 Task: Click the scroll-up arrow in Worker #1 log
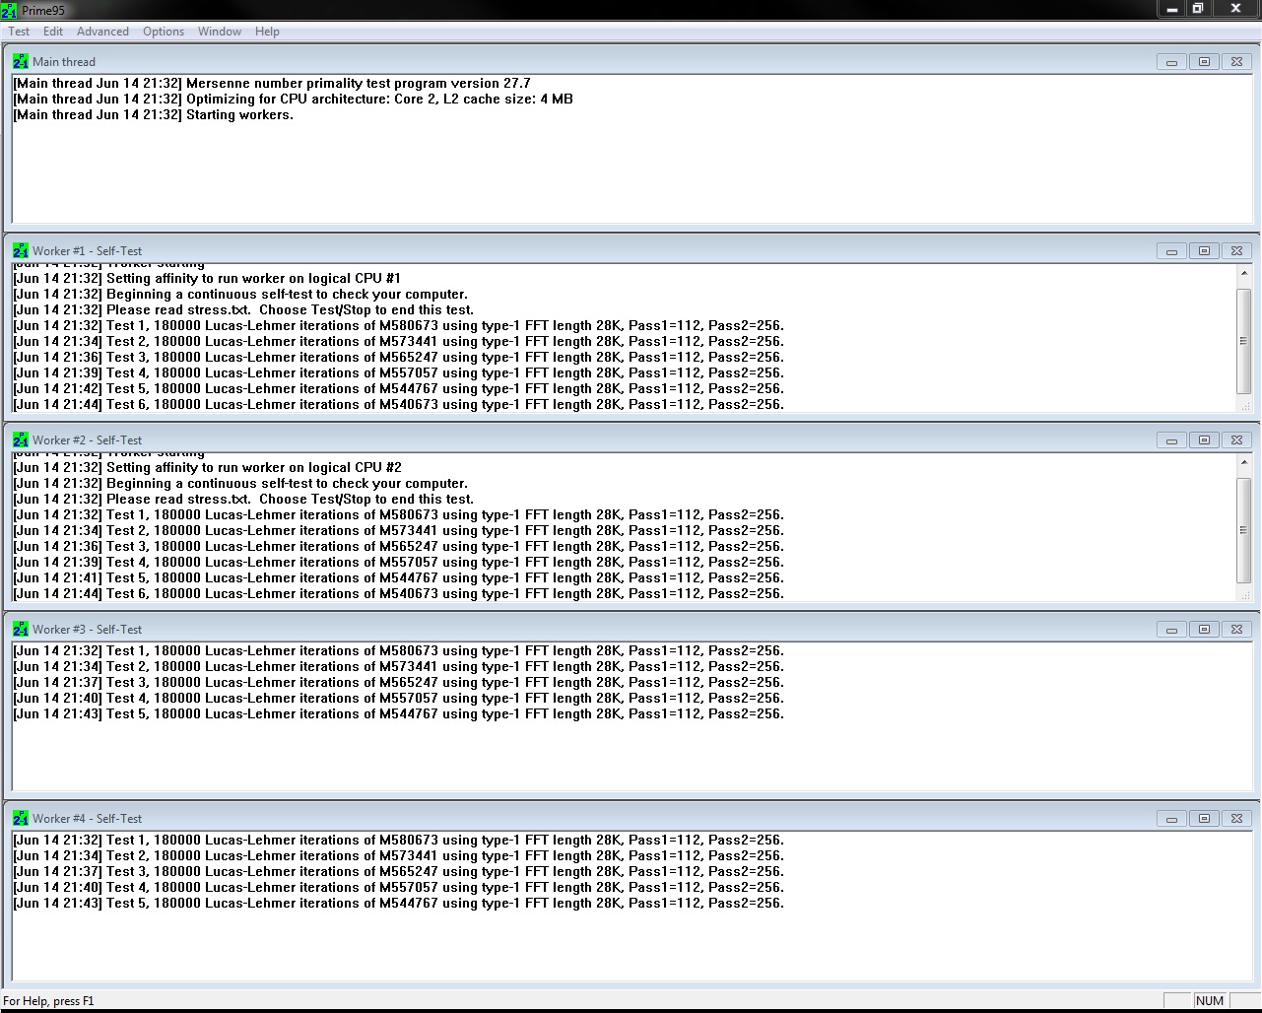pyautogui.click(x=1243, y=273)
